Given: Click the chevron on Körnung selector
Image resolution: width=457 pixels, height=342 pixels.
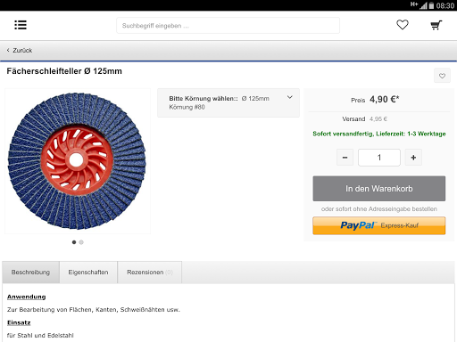Looking at the screenshot, I should pyautogui.click(x=290, y=97).
